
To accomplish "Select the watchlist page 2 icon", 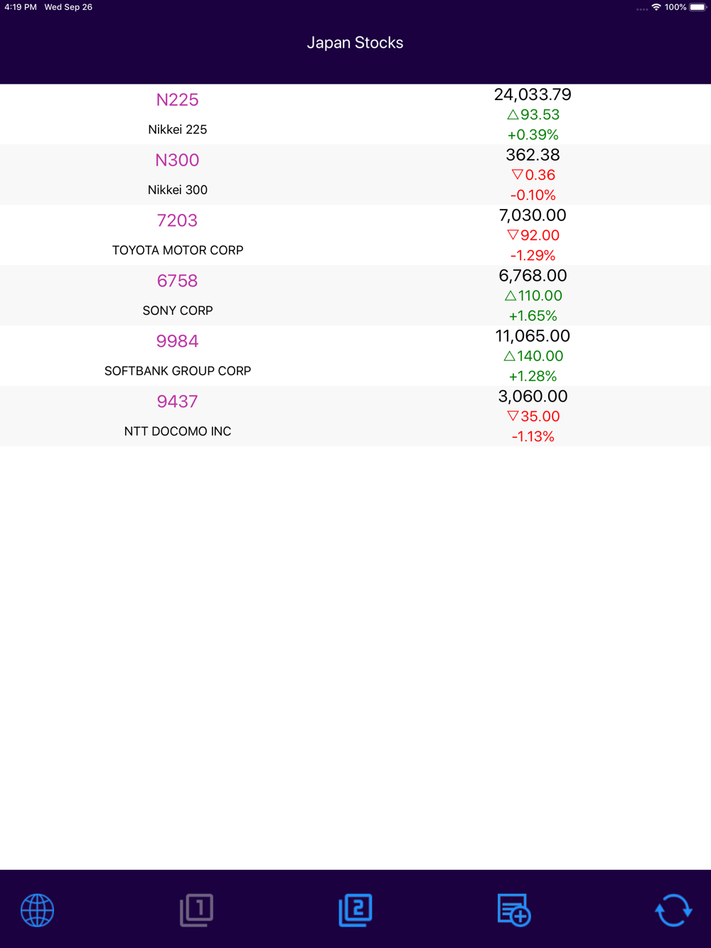I will tap(355, 910).
